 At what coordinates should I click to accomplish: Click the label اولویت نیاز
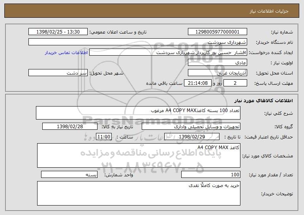tap(281, 63)
